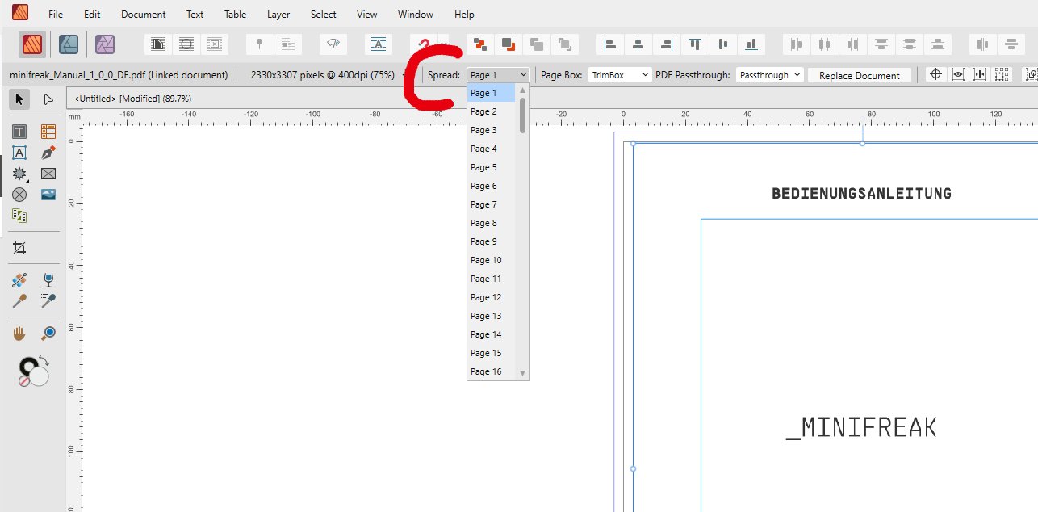Choose Page 16 from the spread list
1038x512 pixels.
491,371
